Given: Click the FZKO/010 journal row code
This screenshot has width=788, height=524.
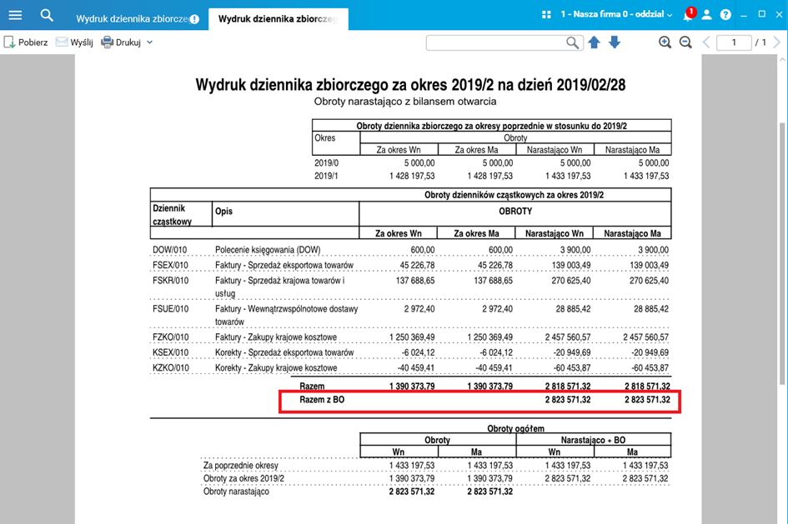Looking at the screenshot, I should click(171, 337).
